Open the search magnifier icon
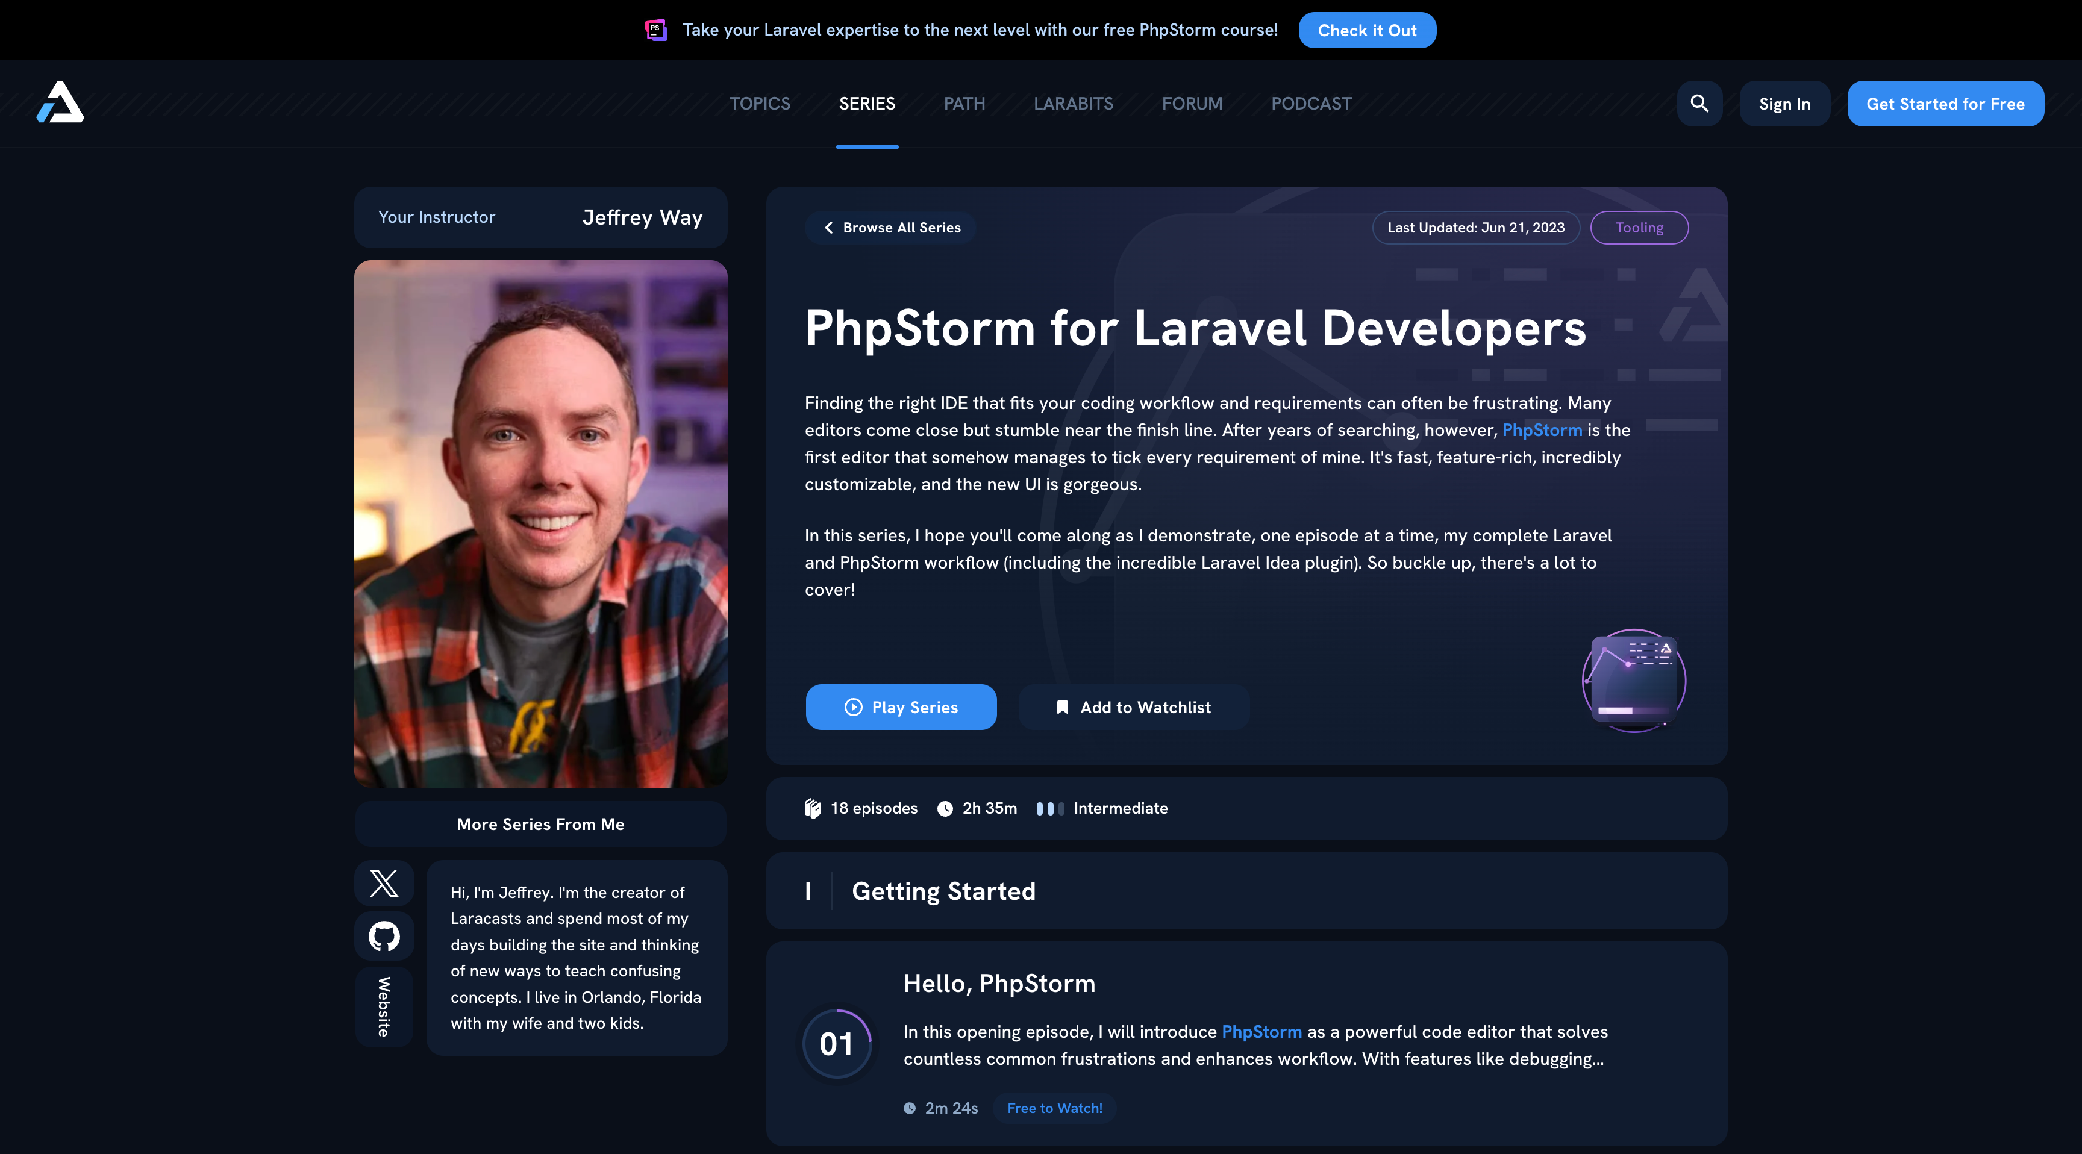The width and height of the screenshot is (2082, 1154). [1699, 104]
